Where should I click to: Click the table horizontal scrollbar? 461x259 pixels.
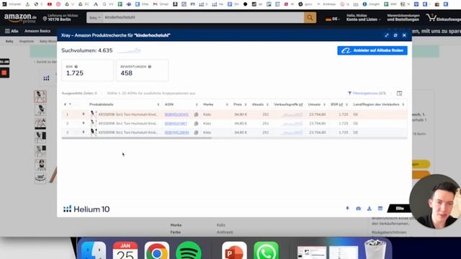137,137
